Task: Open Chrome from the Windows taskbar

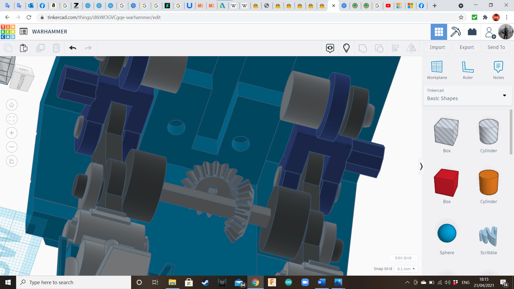Action: [x=255, y=282]
